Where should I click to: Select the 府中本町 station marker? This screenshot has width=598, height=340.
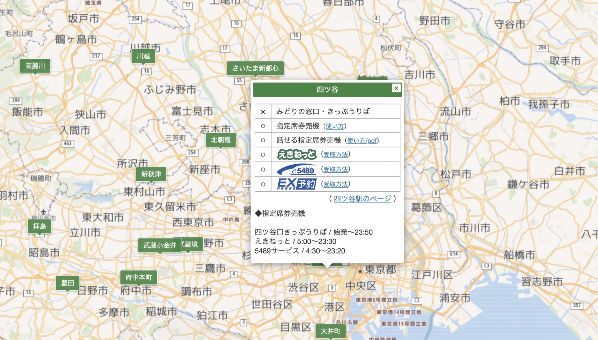[x=139, y=277]
